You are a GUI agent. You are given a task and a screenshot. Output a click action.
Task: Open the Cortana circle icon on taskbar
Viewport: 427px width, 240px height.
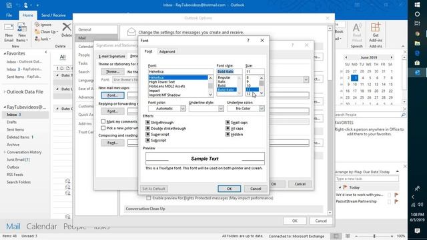click(x=417, y=14)
